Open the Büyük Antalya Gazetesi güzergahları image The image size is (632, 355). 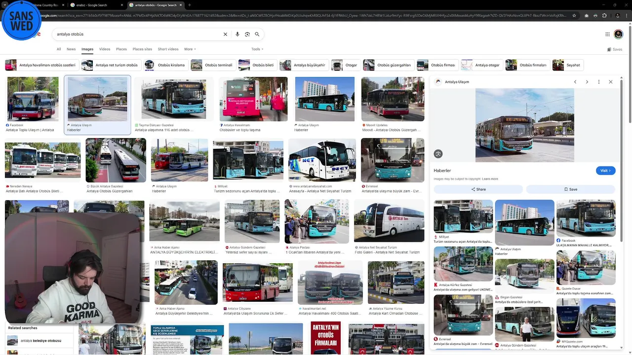point(116,160)
